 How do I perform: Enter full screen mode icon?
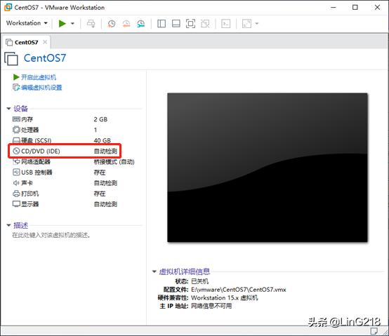pyautogui.click(x=190, y=24)
